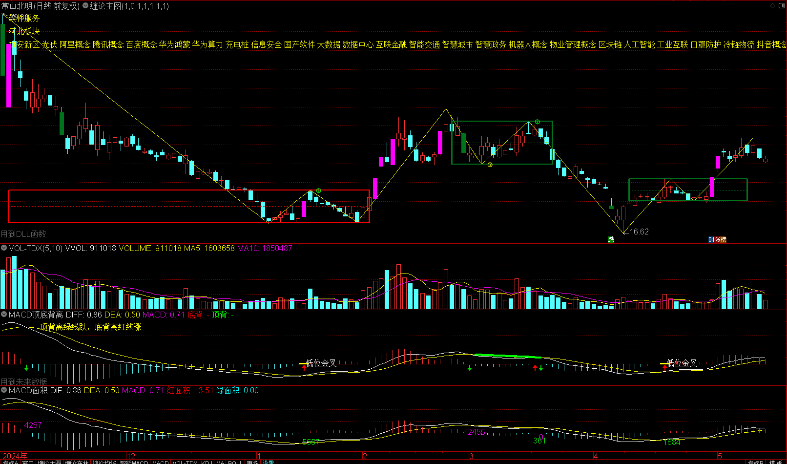Expand the MACD面积 indicator dropdown arrow
The width and height of the screenshot is (787, 464).
(4, 390)
